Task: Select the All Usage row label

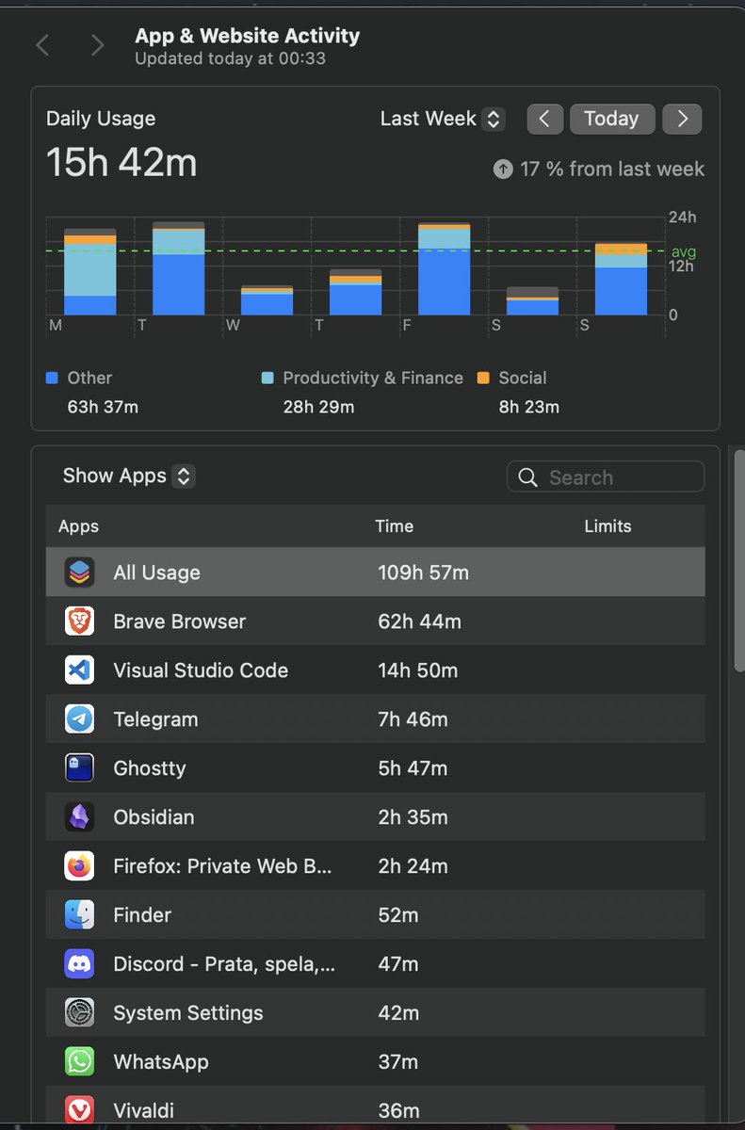Action: pos(156,573)
